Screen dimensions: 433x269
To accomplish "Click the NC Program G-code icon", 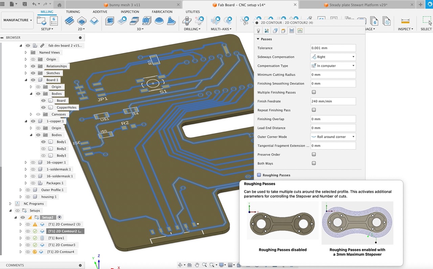I will click(x=53, y=21).
